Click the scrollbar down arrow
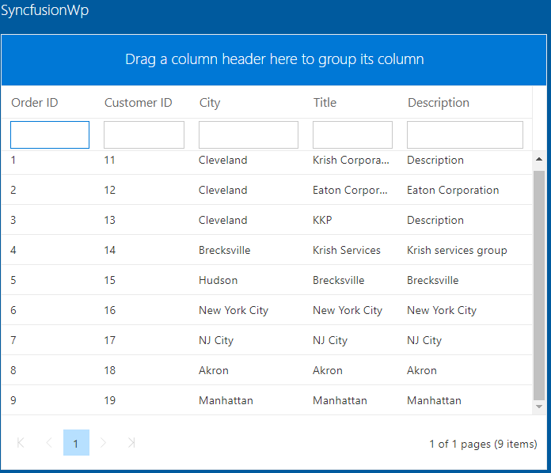 (x=538, y=407)
